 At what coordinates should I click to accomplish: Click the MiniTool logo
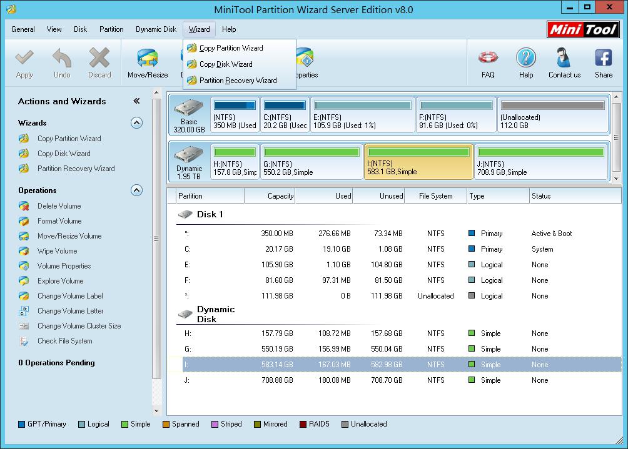pos(583,29)
